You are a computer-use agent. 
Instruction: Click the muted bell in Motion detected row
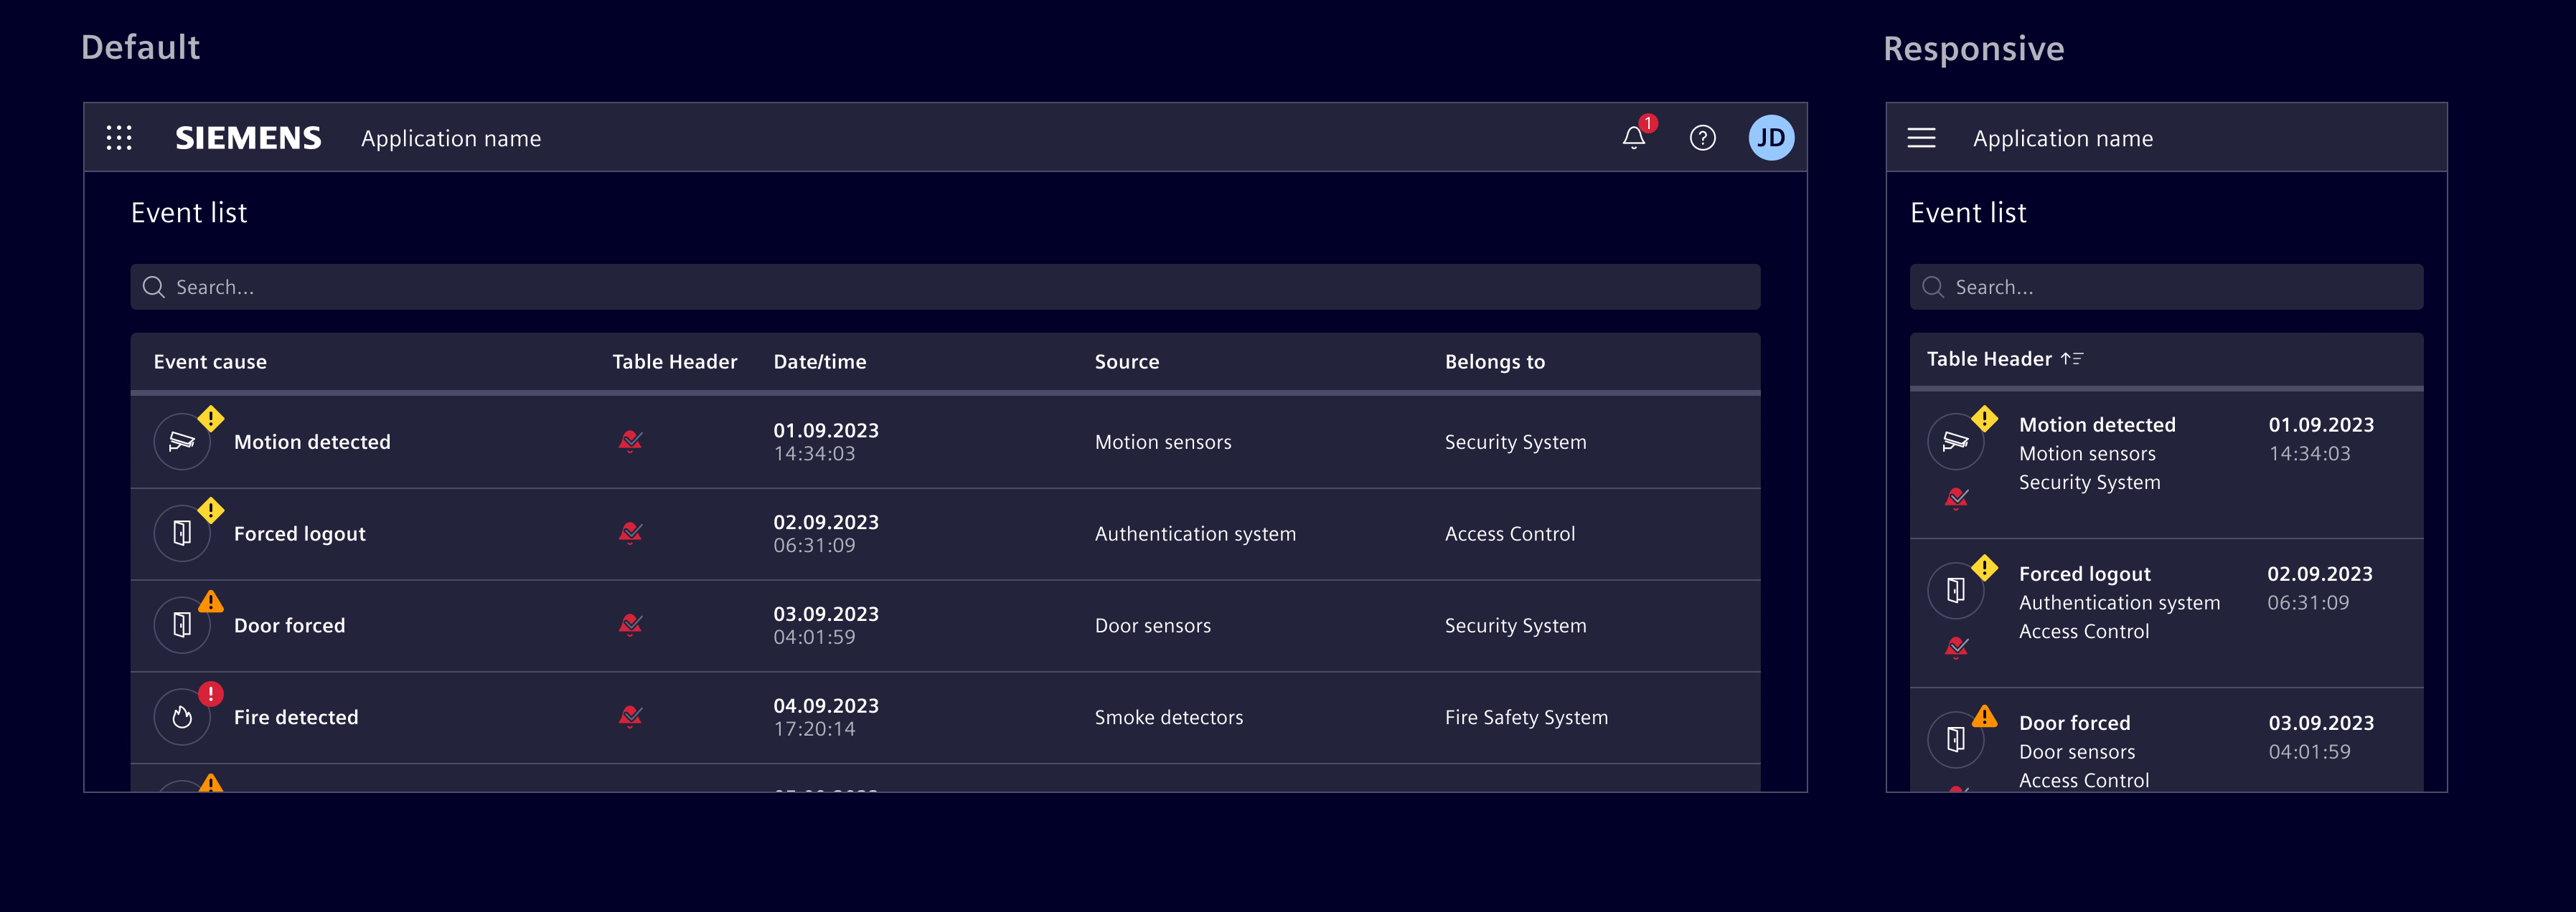630,442
